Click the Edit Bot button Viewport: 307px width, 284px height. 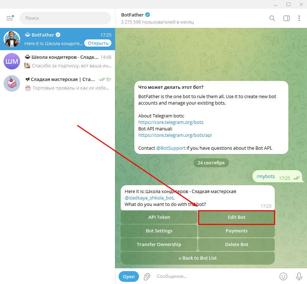[236, 217]
